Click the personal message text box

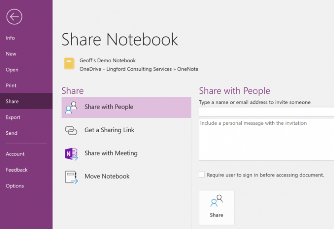tap(266, 139)
